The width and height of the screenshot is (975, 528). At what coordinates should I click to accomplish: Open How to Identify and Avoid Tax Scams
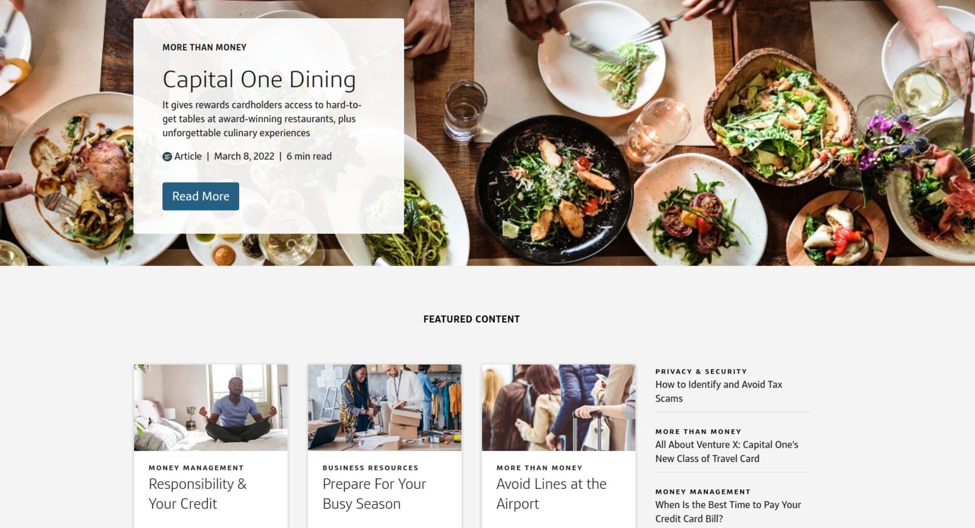(x=719, y=391)
